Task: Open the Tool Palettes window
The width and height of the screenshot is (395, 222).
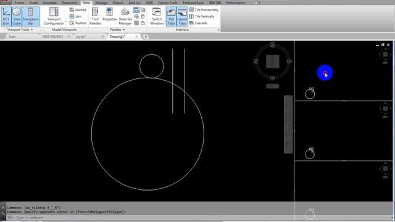Action: (x=95, y=17)
